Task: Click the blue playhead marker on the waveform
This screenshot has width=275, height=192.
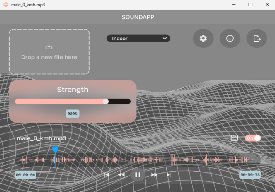Action: click(55, 149)
